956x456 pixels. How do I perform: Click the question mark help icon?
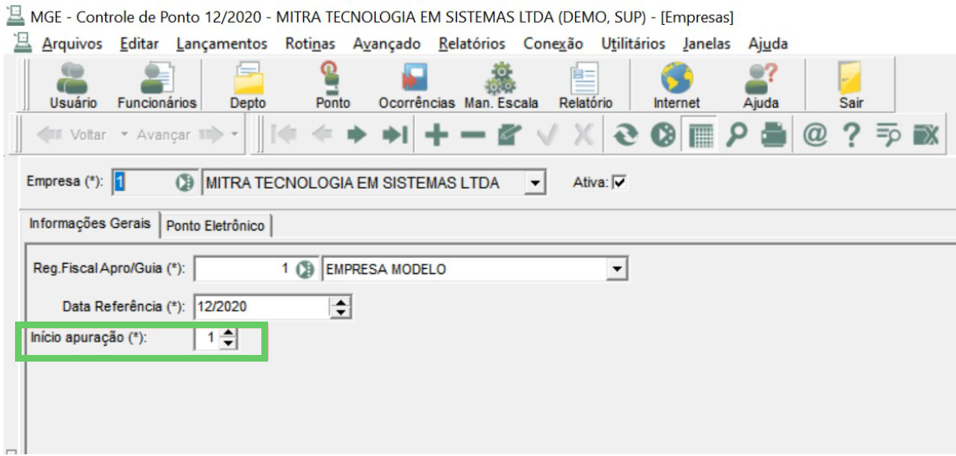click(x=851, y=134)
